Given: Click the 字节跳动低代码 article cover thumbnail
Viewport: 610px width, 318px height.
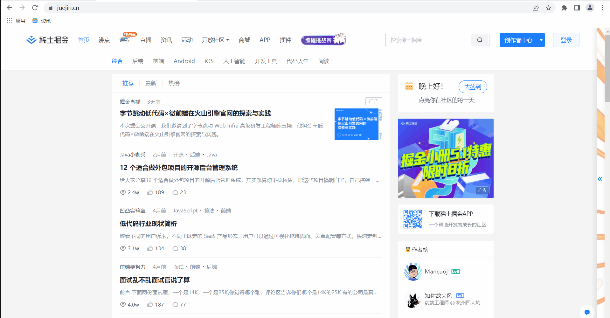Looking at the screenshot, I should 358,124.
